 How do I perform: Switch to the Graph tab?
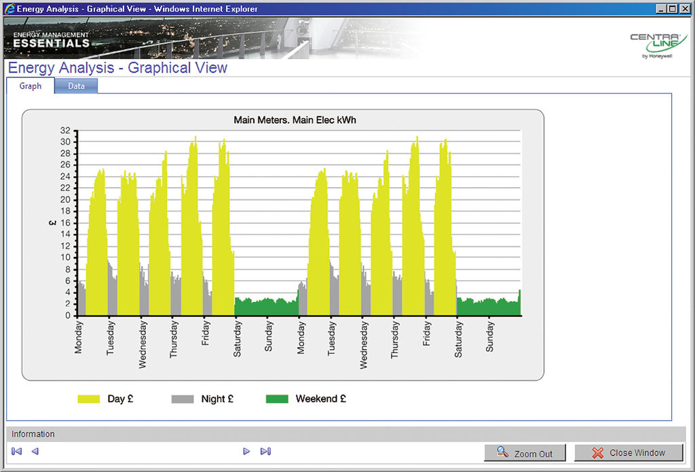pyautogui.click(x=30, y=86)
